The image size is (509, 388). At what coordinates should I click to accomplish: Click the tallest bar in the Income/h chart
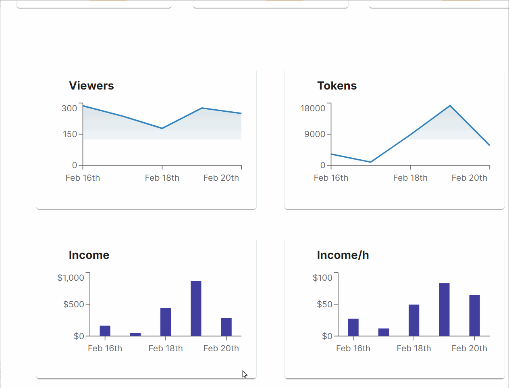(x=444, y=309)
